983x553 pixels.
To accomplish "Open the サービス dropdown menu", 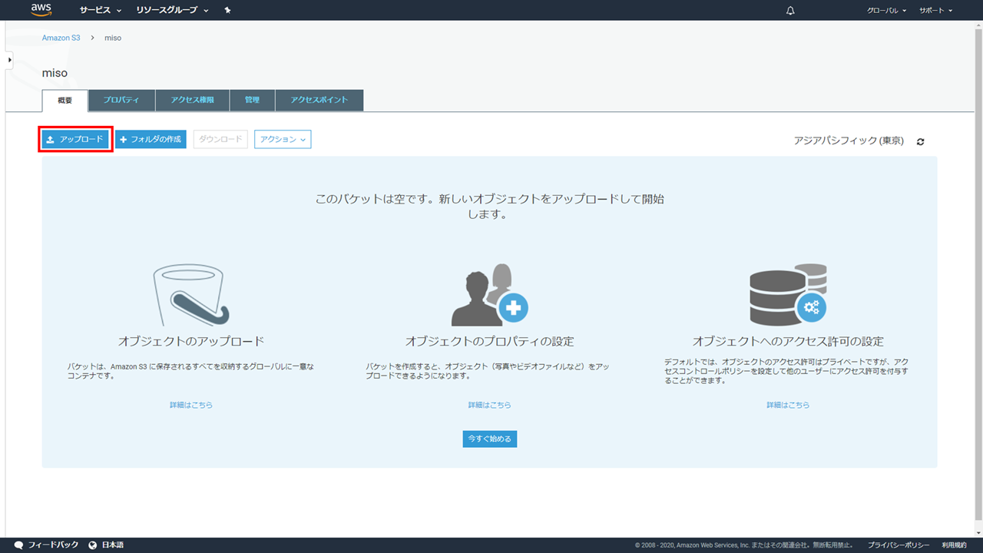I will click(x=101, y=11).
